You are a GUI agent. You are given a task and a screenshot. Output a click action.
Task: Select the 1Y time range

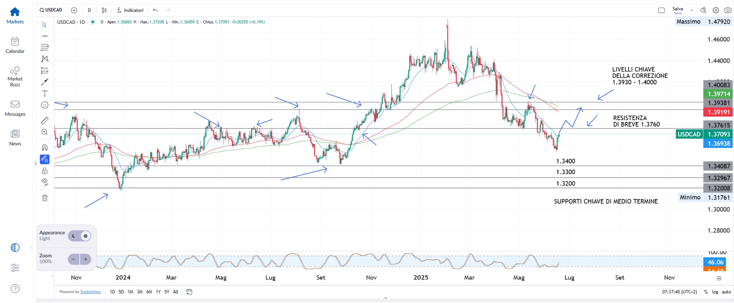pyautogui.click(x=158, y=292)
